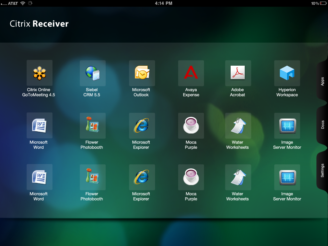Launch Flower Photobooth directly below Siebel CRM
Viewport: 328px width, 246px height.
click(93, 126)
